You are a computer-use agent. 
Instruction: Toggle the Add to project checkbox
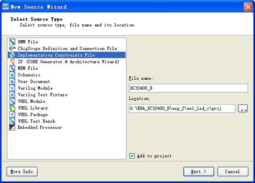[132, 156]
